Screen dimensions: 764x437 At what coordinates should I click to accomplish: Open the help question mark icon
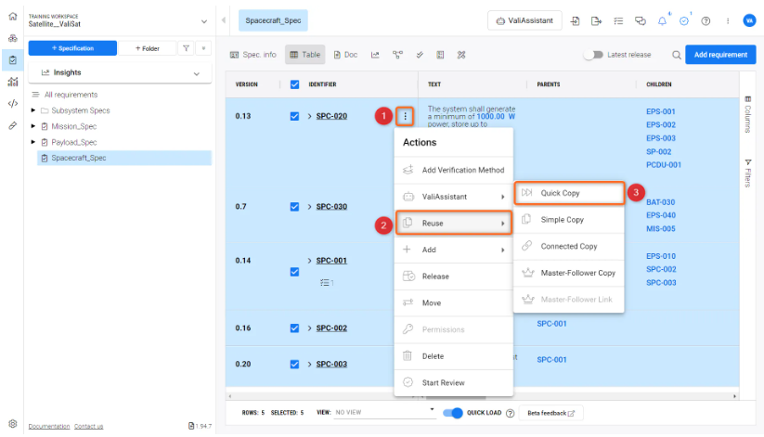[706, 21]
